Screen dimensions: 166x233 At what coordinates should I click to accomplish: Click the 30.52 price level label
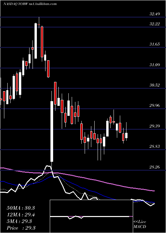155,85
